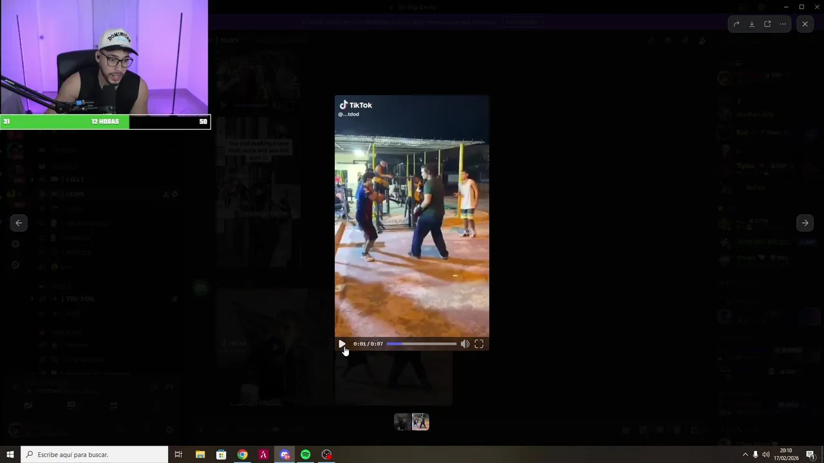This screenshot has width=824, height=463.
Task: Seek along the video progress bar
Action: tap(422, 344)
